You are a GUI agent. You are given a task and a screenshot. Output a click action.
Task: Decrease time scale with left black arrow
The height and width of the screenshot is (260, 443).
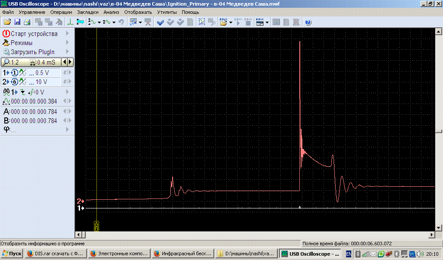(x=65, y=62)
